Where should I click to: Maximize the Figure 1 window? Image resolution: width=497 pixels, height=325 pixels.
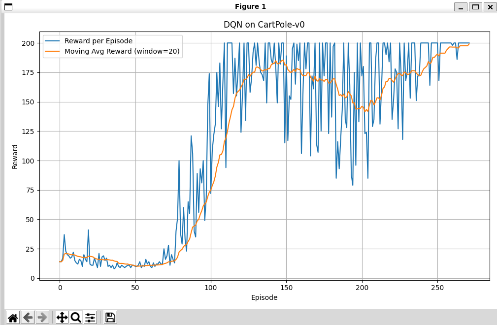click(475, 7)
